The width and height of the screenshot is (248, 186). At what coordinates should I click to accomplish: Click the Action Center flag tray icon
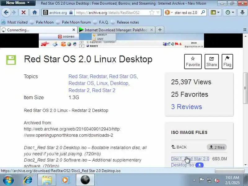[x=201, y=180]
